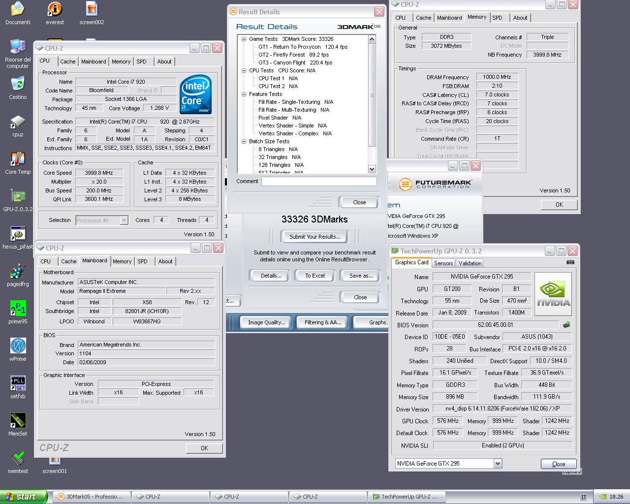Click Close button in GPU-Z
Screen dimensions: 630x504
[x=559, y=464]
